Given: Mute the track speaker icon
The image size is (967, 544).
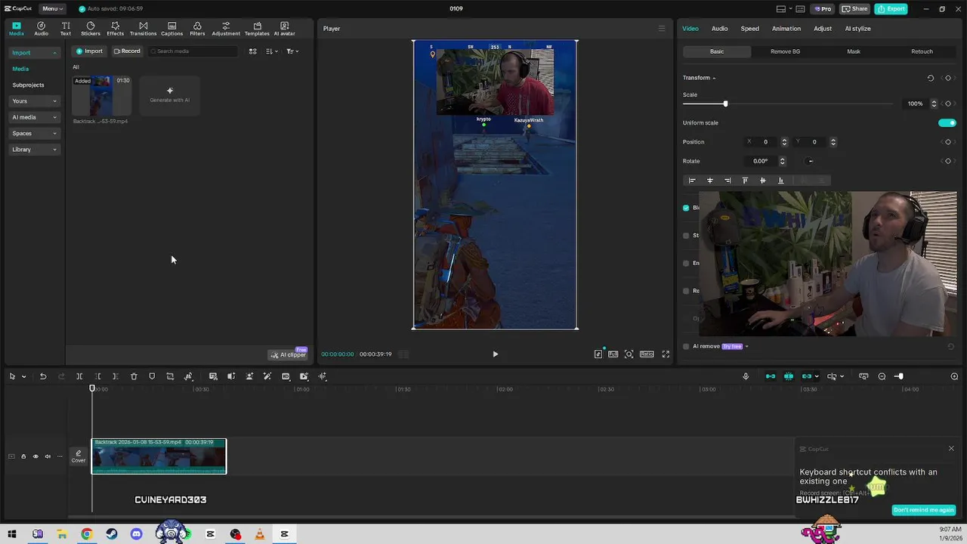Looking at the screenshot, I should (48, 456).
